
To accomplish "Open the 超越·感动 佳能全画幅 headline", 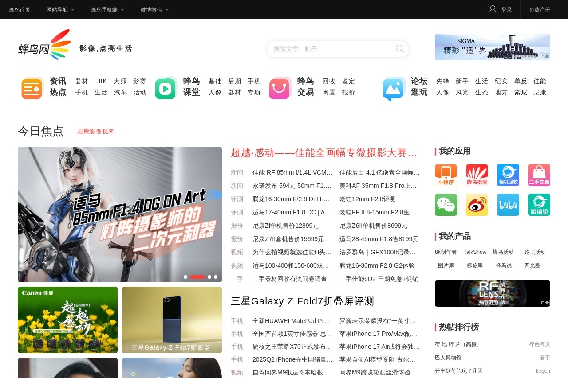I will (x=324, y=153).
